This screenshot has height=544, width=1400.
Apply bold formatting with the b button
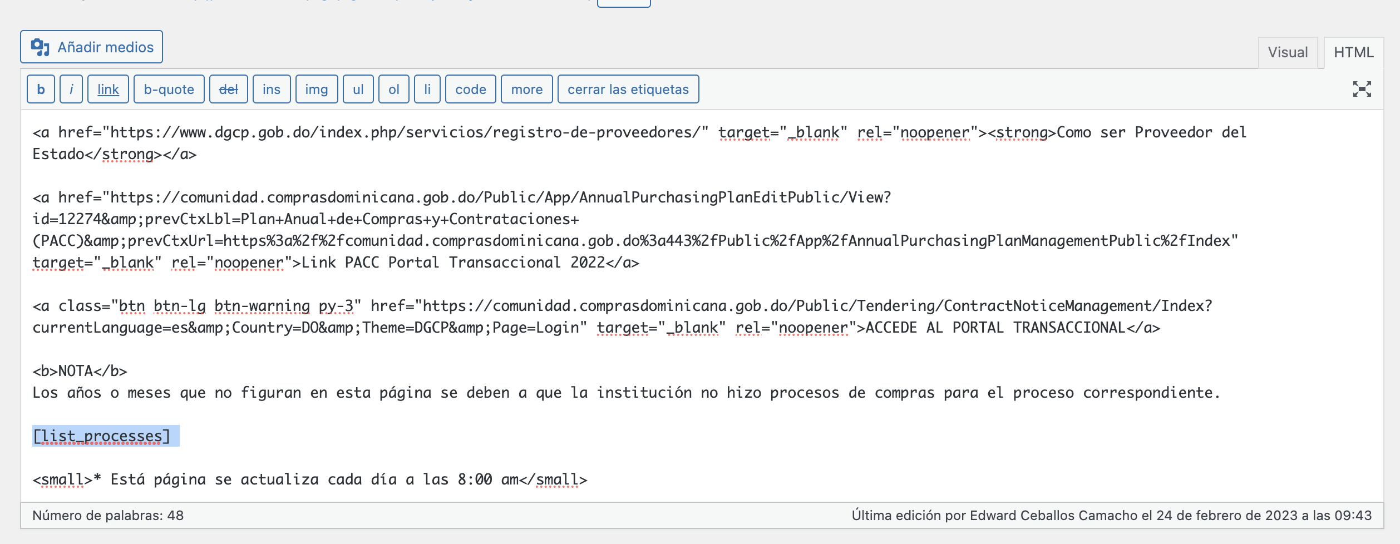(x=40, y=89)
